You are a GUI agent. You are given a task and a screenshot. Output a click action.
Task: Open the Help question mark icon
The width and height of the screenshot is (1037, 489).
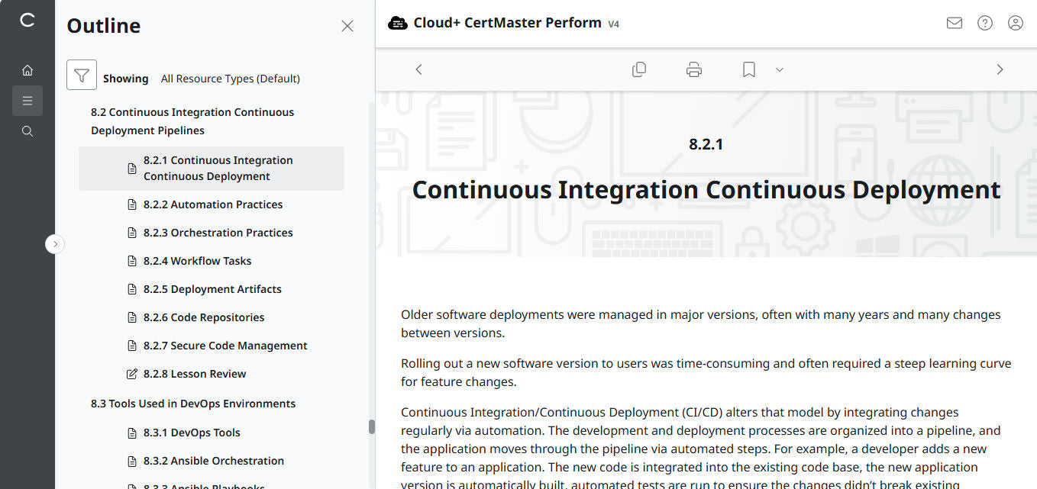984,23
